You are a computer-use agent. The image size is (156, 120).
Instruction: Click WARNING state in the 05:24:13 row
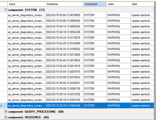[119, 106]
